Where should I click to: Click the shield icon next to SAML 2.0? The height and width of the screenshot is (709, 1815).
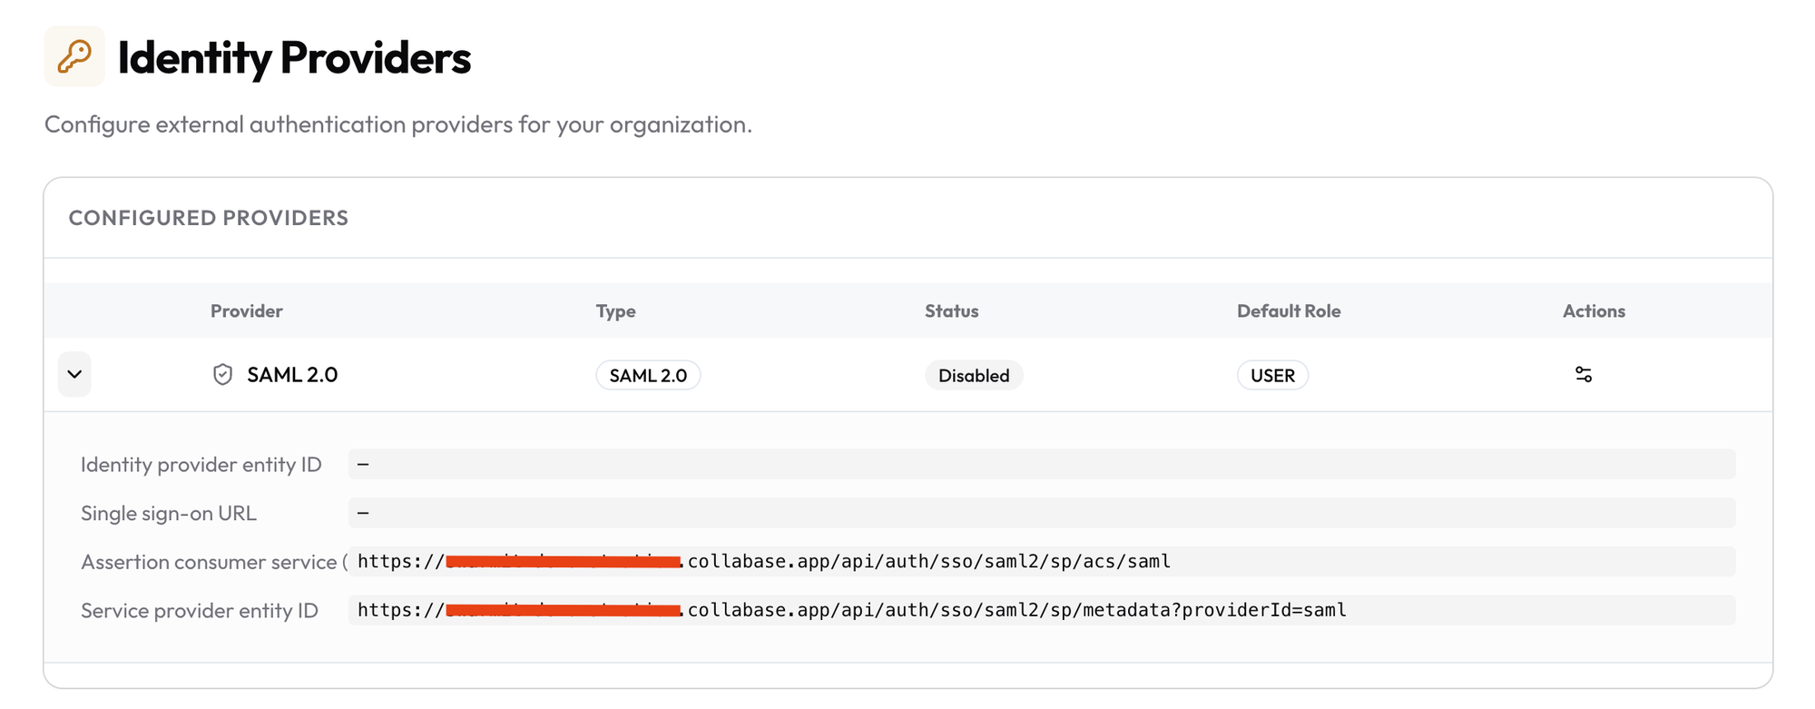(x=222, y=374)
